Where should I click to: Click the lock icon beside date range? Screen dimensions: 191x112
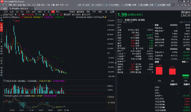[x=105, y=17]
